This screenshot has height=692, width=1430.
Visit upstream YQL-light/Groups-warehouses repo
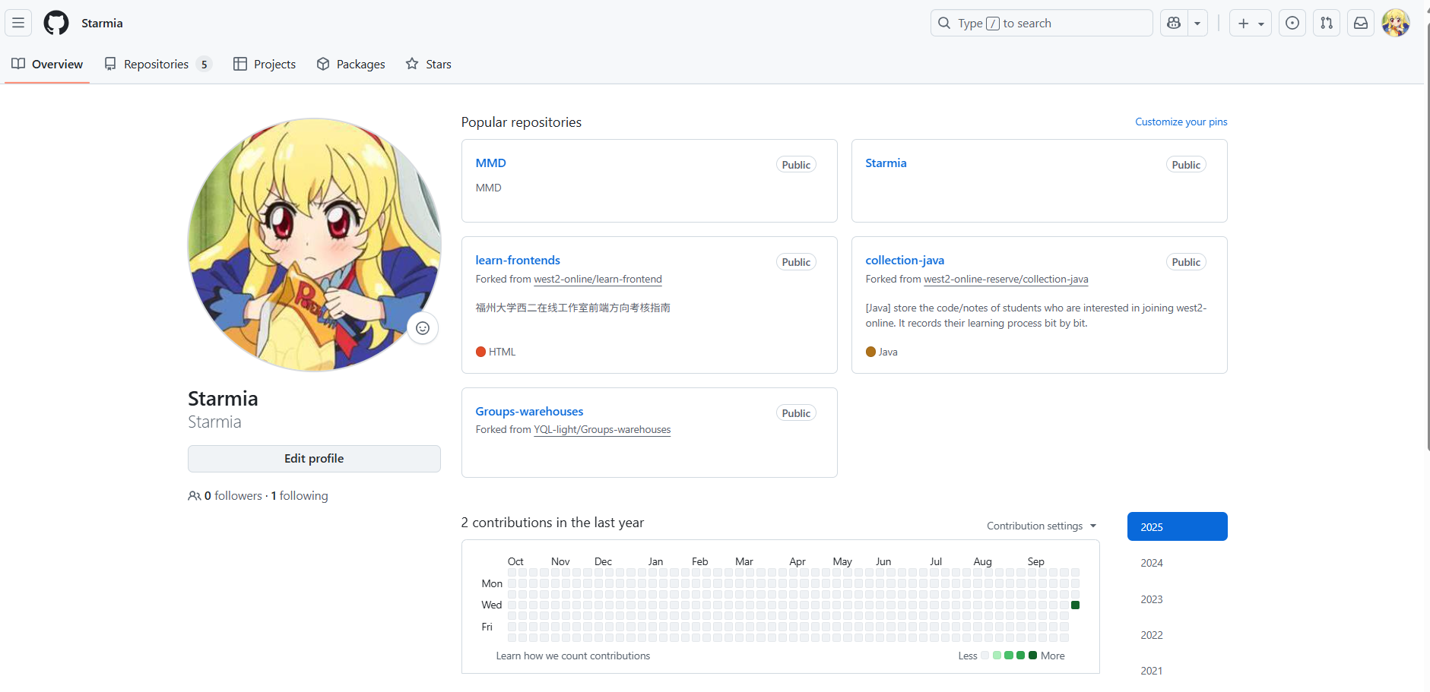[602, 430]
